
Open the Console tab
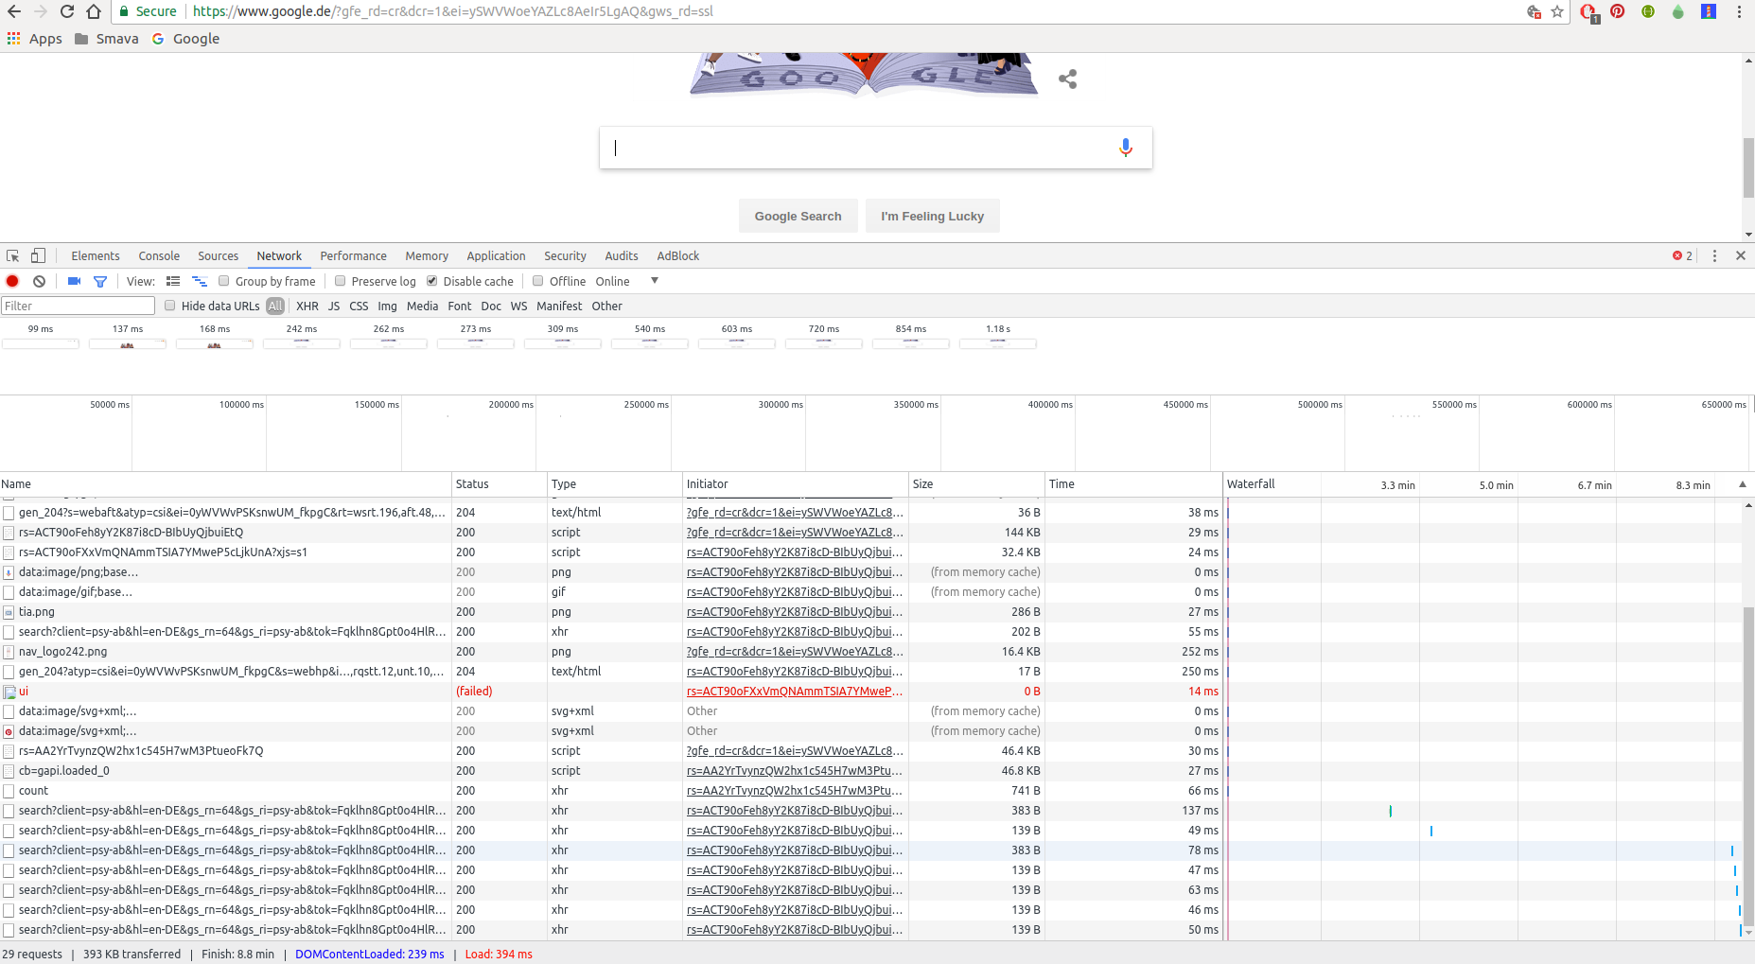159,255
